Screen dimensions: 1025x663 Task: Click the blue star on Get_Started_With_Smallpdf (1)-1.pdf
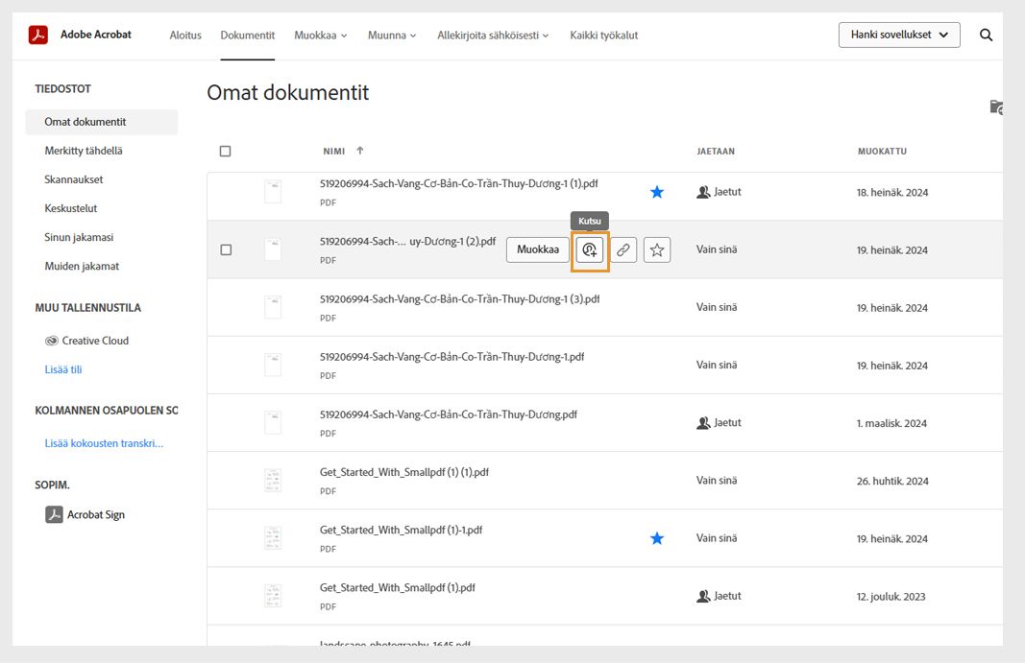[657, 539]
